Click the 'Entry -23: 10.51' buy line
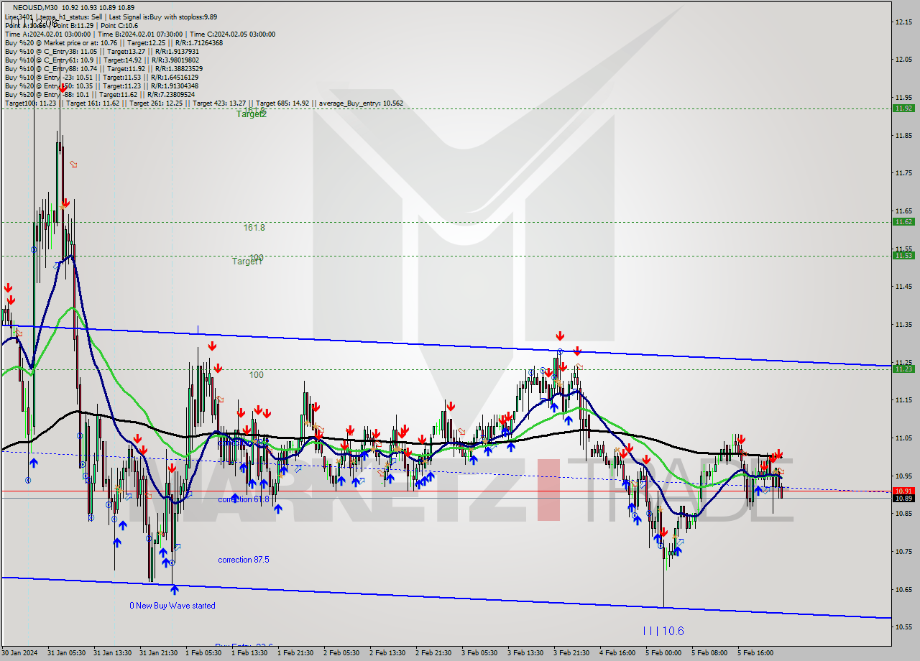The width and height of the screenshot is (920, 661). (x=101, y=77)
